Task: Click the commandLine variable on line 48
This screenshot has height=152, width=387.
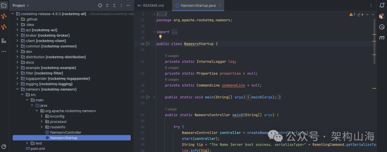Action: click(x=234, y=85)
